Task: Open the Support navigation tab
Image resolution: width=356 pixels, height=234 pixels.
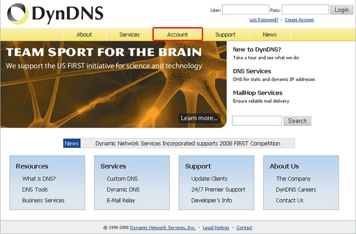Action: pos(225,34)
